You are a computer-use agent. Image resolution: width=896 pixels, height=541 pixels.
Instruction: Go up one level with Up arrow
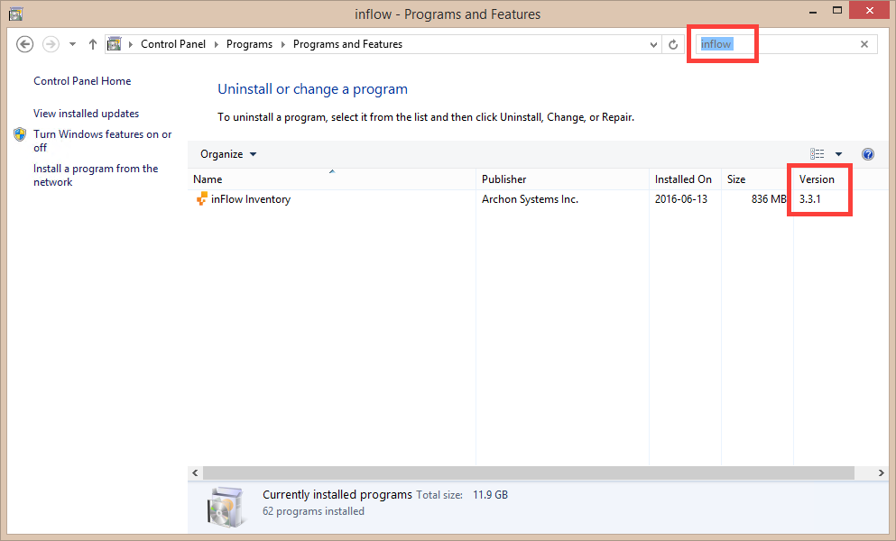click(x=93, y=44)
